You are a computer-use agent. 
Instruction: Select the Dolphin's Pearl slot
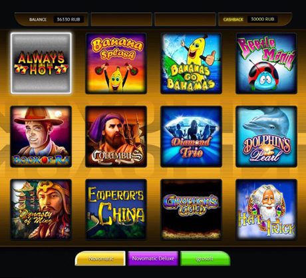(266, 136)
